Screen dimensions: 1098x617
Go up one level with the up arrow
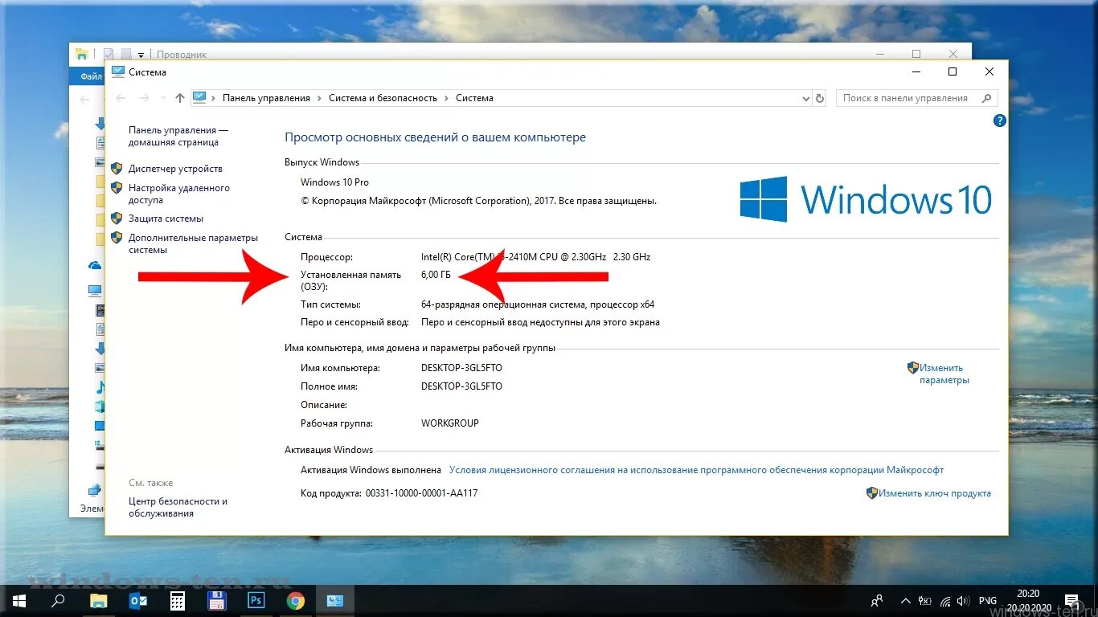(x=180, y=98)
